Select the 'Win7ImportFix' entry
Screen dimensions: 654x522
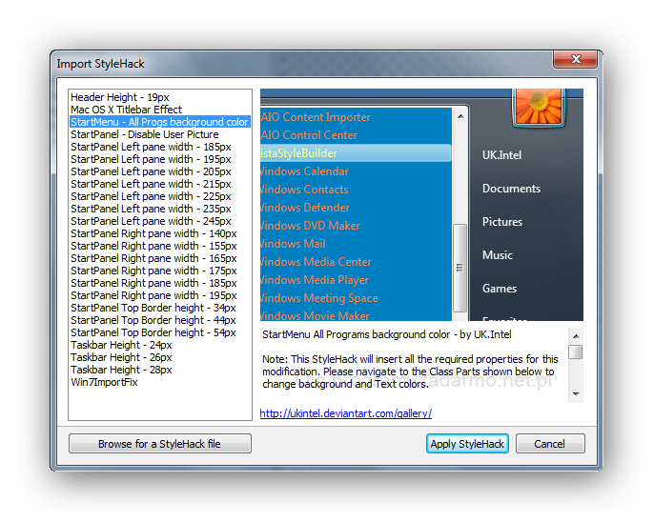104,382
